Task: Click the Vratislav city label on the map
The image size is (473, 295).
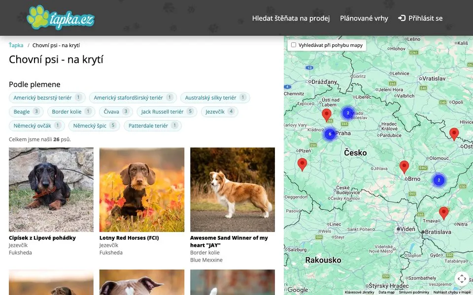Action: click(434, 79)
